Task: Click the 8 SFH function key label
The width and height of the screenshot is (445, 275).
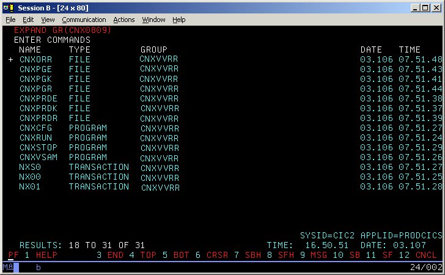Action: (x=281, y=255)
